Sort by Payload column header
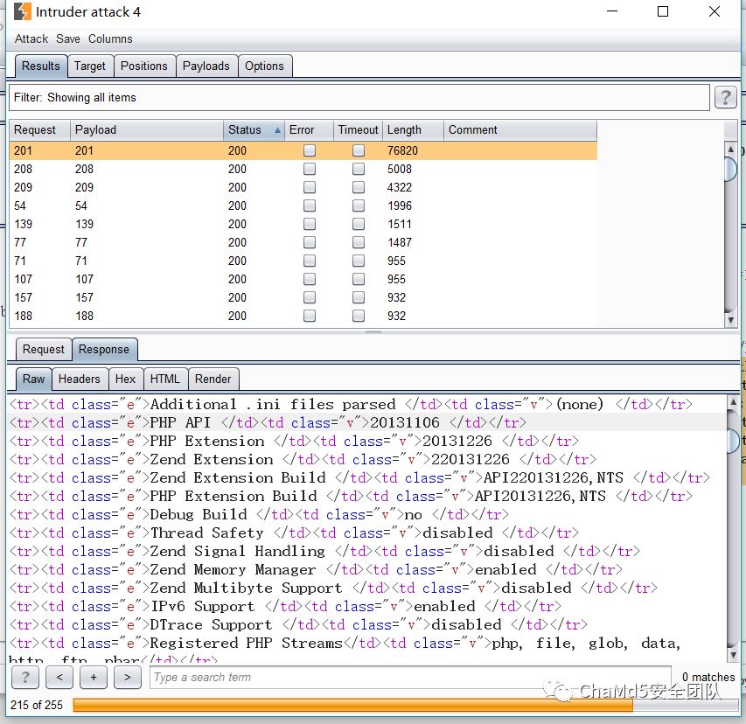 click(x=147, y=130)
